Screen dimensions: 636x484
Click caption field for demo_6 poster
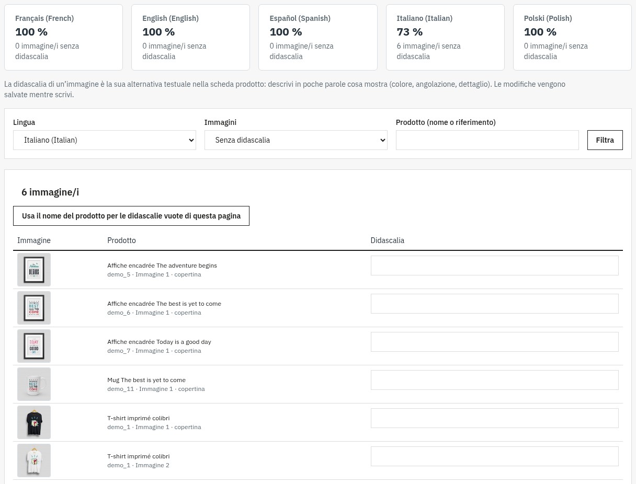(494, 304)
